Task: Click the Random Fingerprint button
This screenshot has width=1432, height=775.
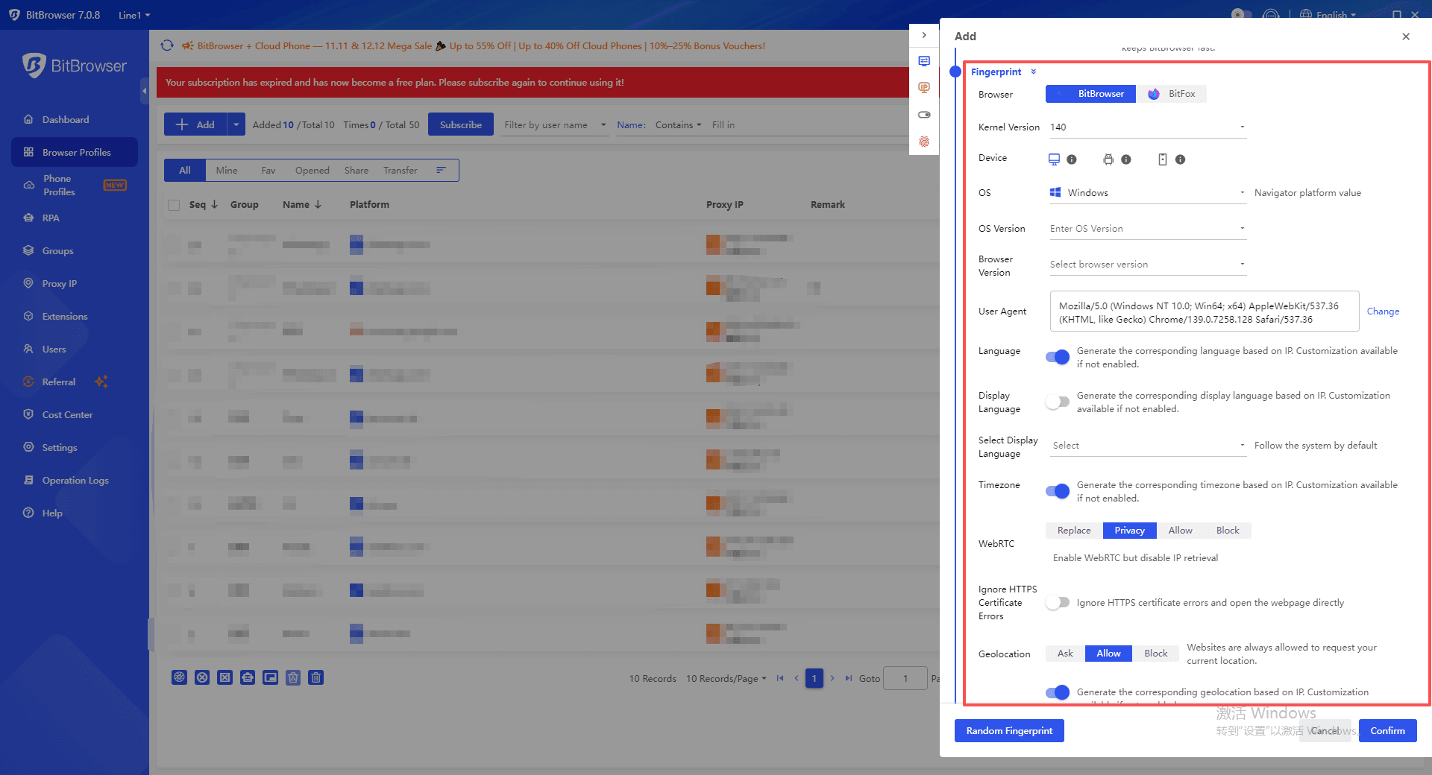Action: (x=1009, y=731)
